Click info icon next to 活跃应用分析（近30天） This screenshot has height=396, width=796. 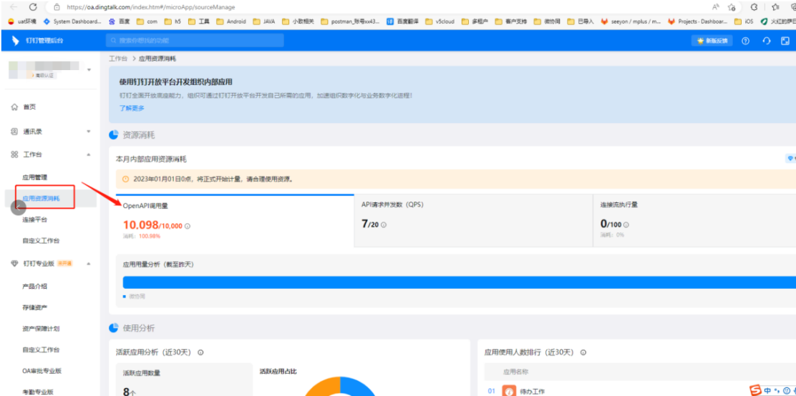[x=200, y=352]
